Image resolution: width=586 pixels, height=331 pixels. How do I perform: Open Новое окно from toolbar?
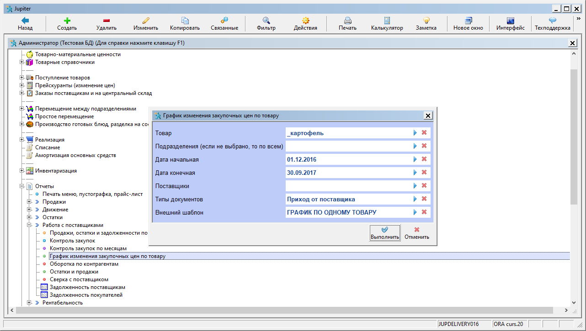point(468,24)
